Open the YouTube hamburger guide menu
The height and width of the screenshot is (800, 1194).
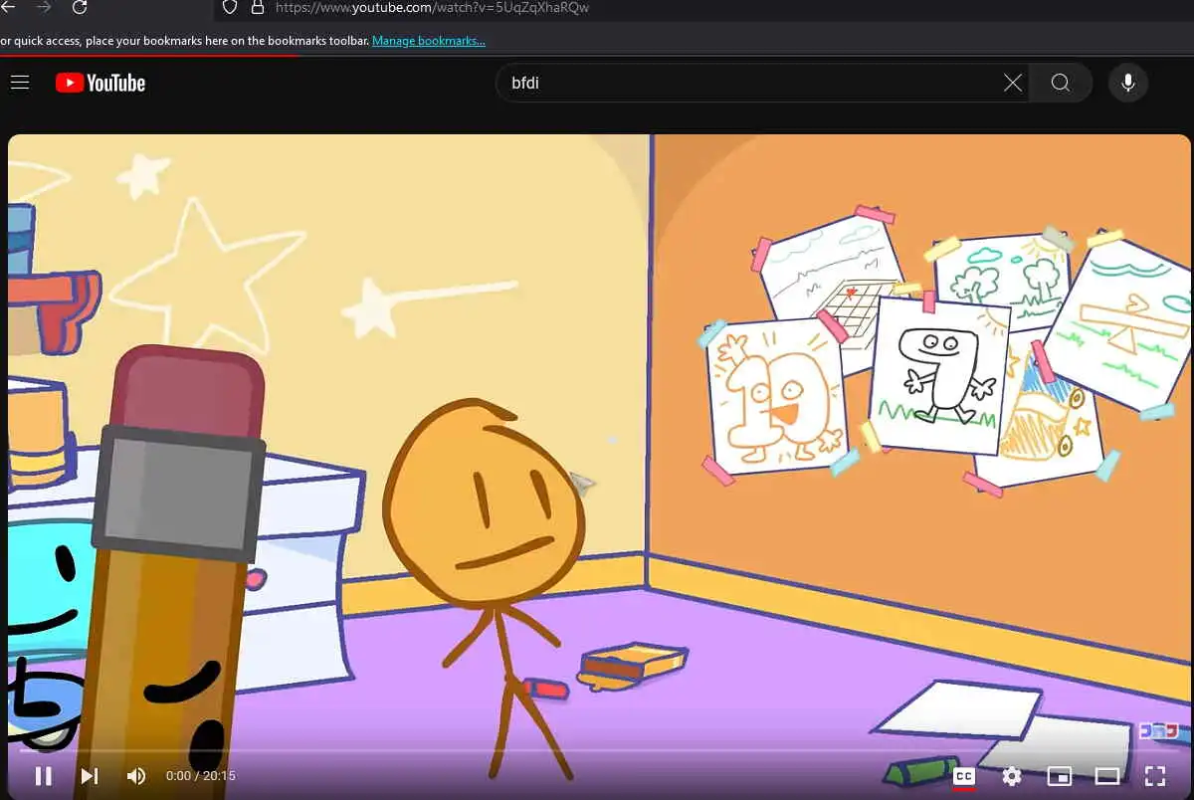(x=20, y=83)
